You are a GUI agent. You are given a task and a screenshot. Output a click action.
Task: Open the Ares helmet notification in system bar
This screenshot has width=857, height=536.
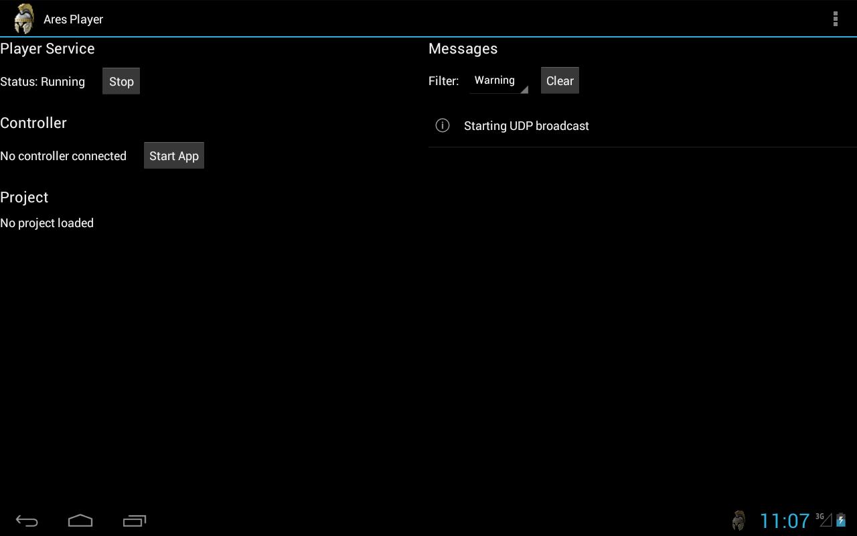739,521
